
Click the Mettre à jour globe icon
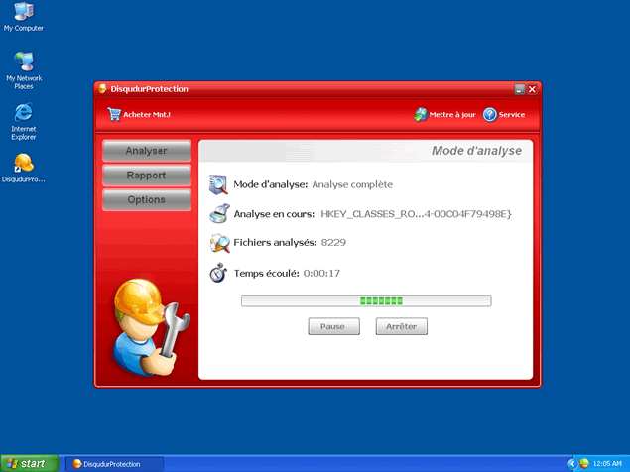coord(421,114)
